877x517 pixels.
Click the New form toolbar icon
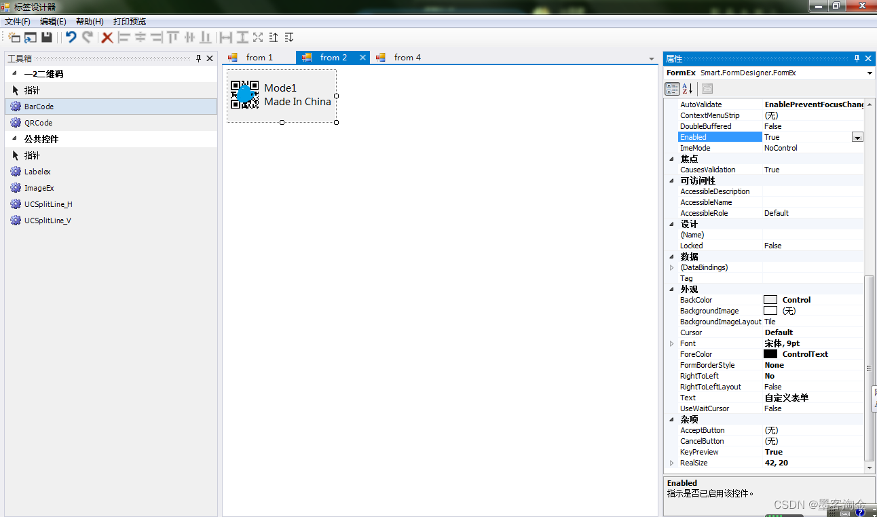(15, 37)
